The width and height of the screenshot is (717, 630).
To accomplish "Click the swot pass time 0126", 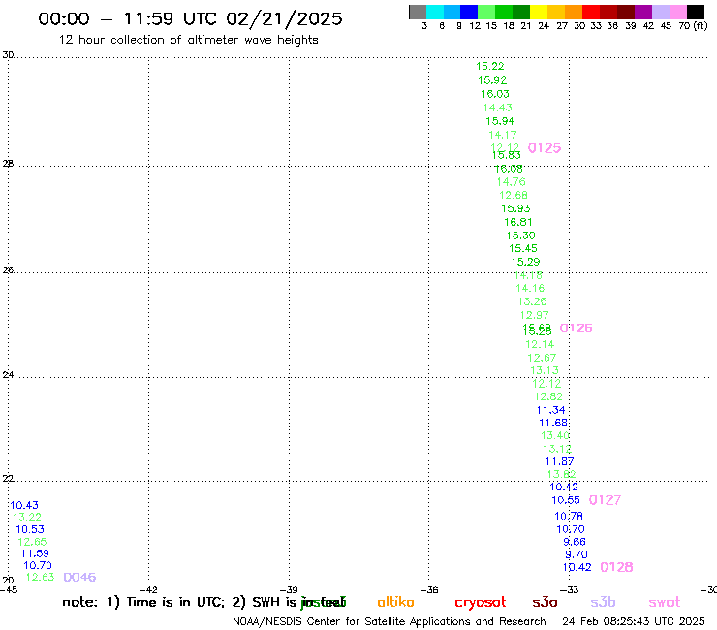I will tap(576, 328).
